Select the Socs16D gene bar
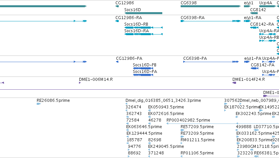Screen dimensions: 279x158 click(x=143, y=13)
